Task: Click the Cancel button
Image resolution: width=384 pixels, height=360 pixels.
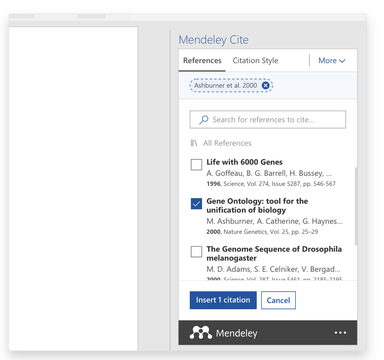Action: click(278, 300)
